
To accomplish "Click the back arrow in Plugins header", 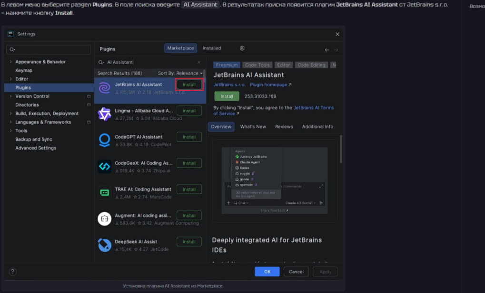I will [x=327, y=50].
